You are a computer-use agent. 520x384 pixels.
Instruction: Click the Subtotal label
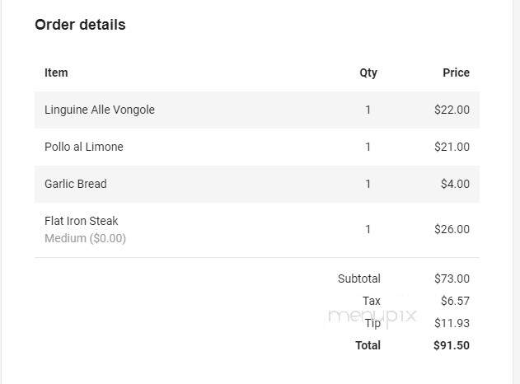tap(359, 279)
